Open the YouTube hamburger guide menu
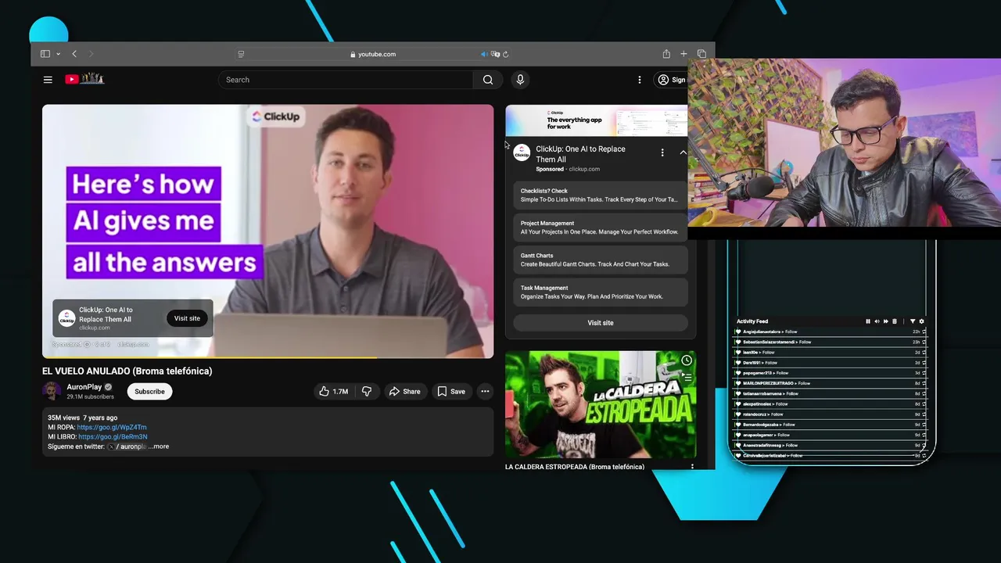The width and height of the screenshot is (1001, 563). click(x=48, y=79)
